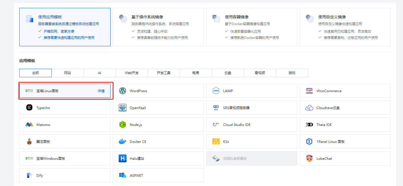Click the WordPress logo icon
403x186 pixels.
[x=123, y=91]
